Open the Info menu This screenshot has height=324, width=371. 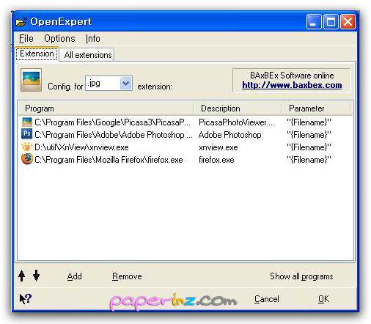(x=92, y=39)
